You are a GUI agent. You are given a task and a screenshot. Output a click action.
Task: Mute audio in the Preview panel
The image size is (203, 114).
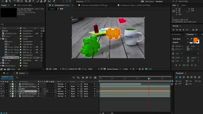[197, 30]
